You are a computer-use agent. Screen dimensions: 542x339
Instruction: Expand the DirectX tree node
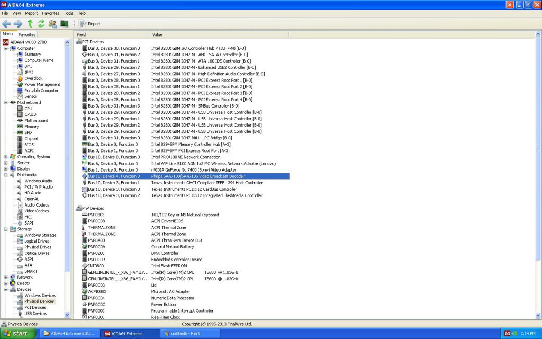point(6,283)
